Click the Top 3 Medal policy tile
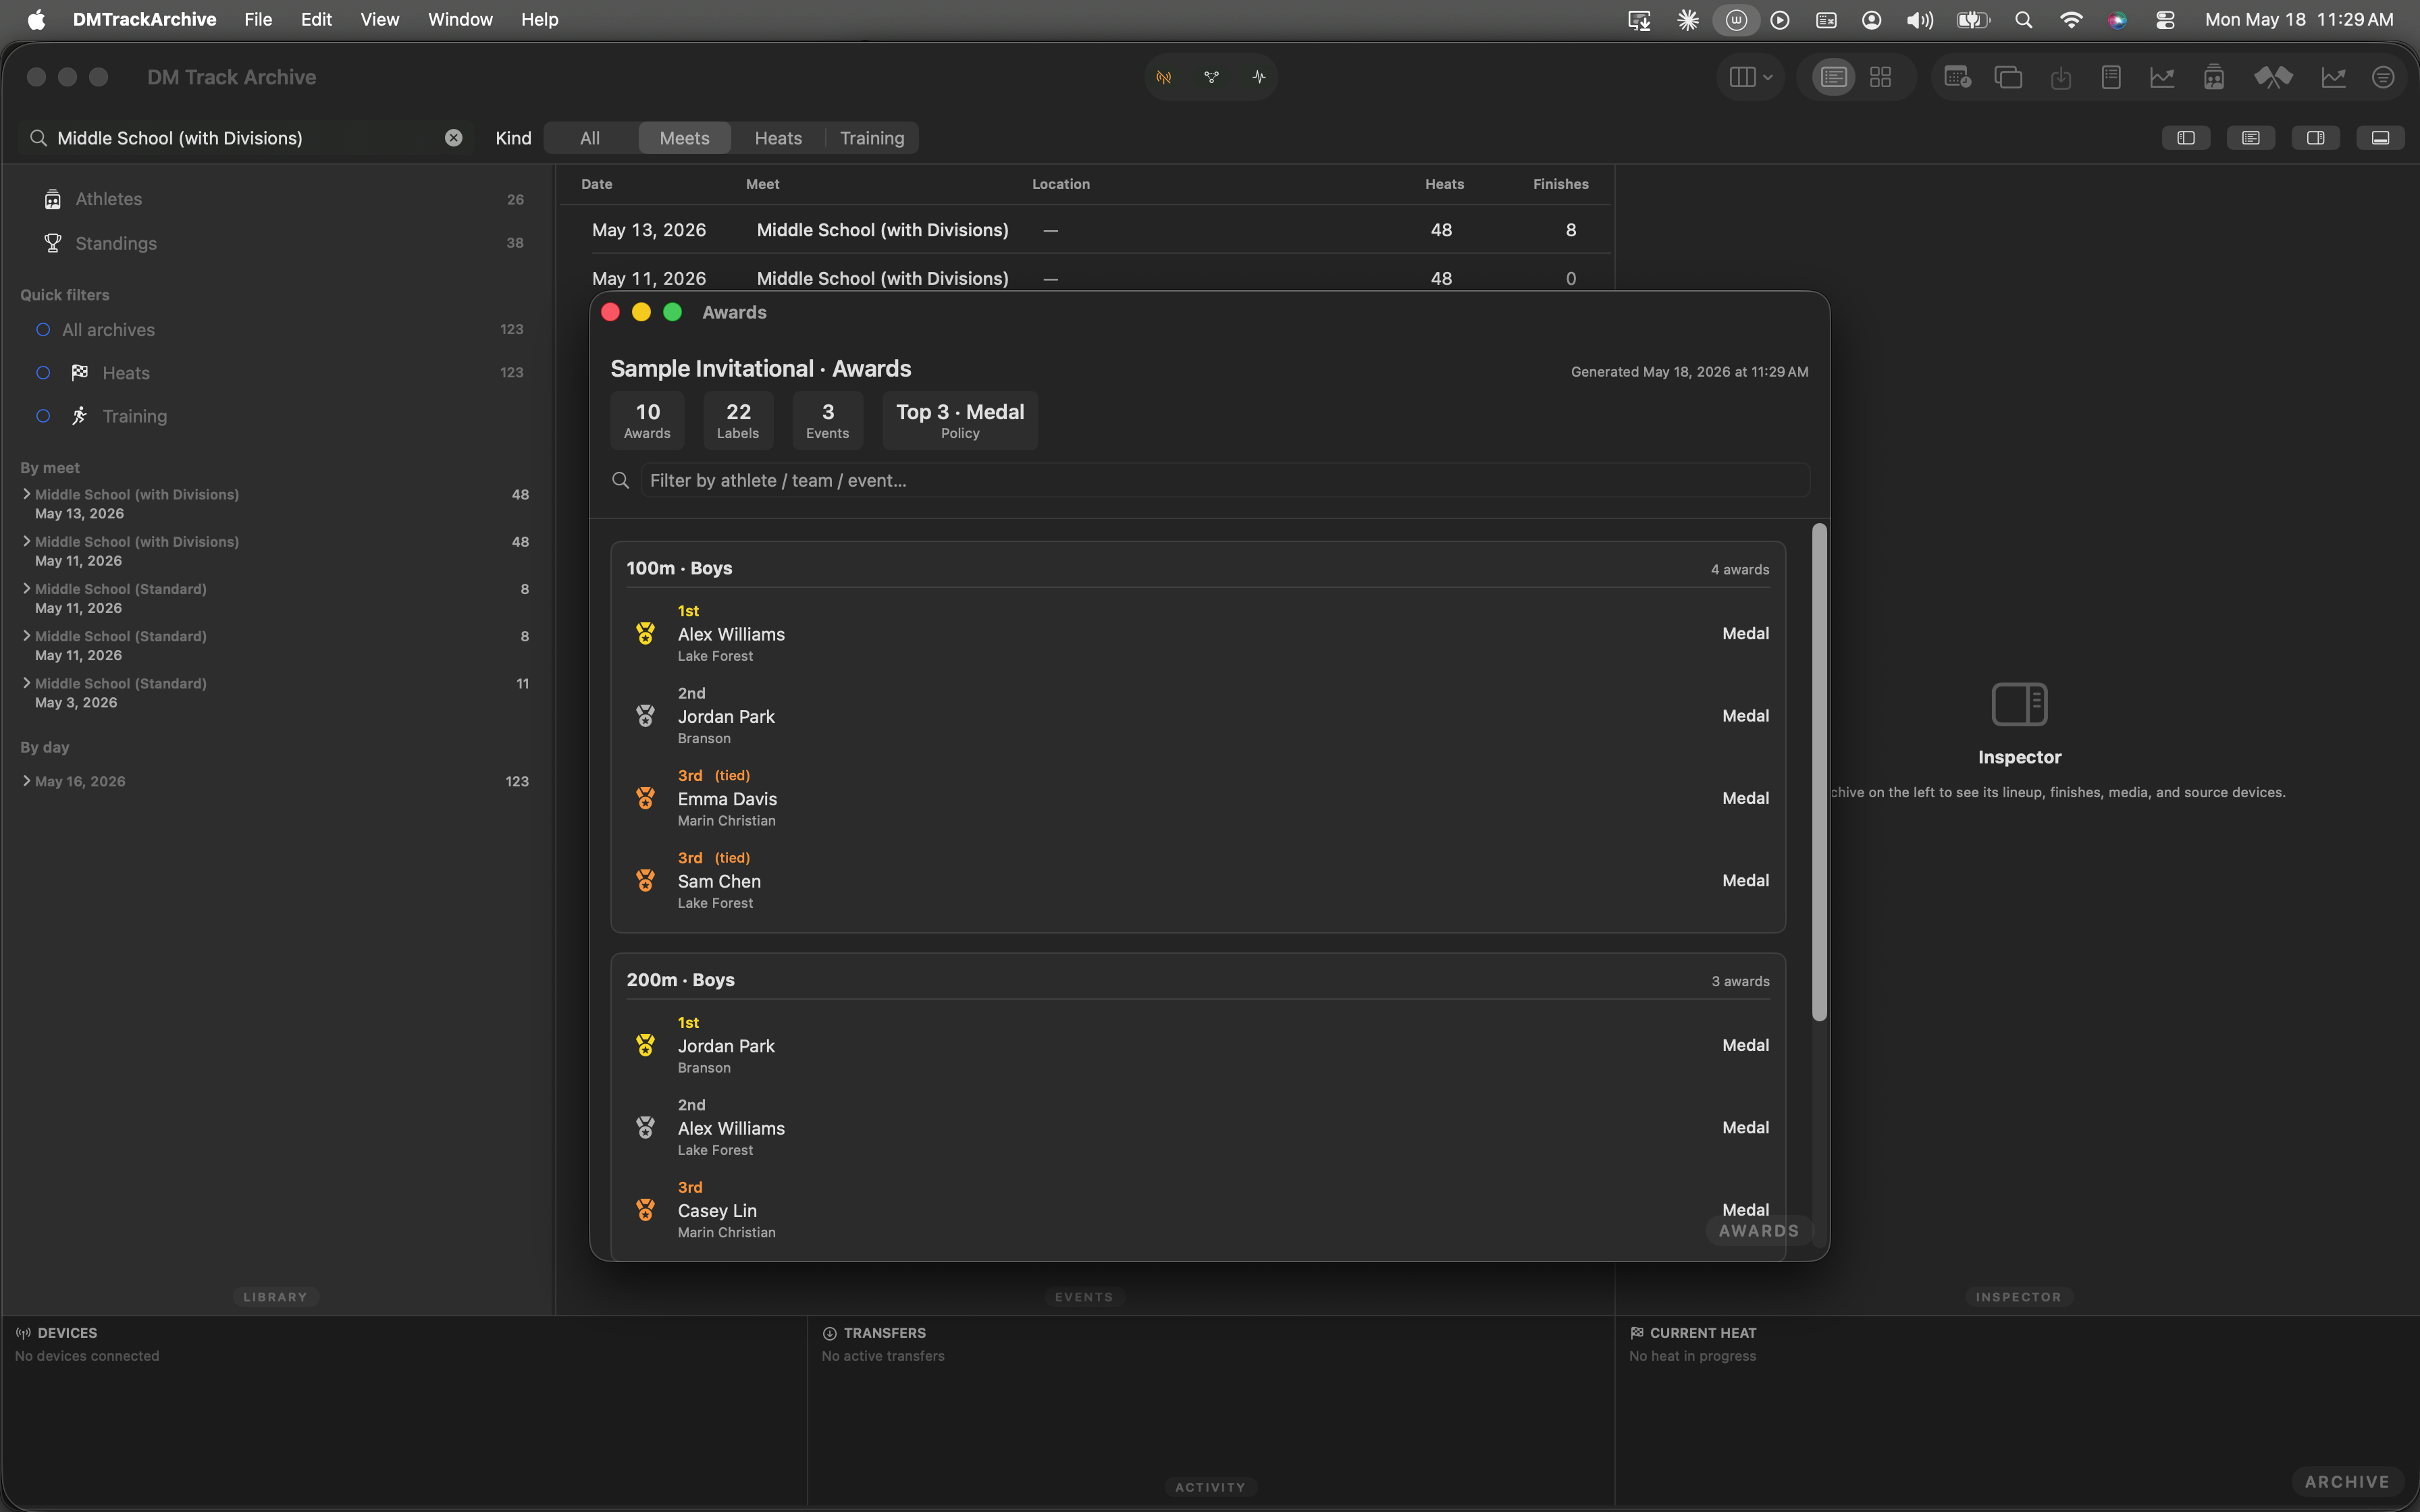The image size is (2420, 1512). (x=960, y=420)
